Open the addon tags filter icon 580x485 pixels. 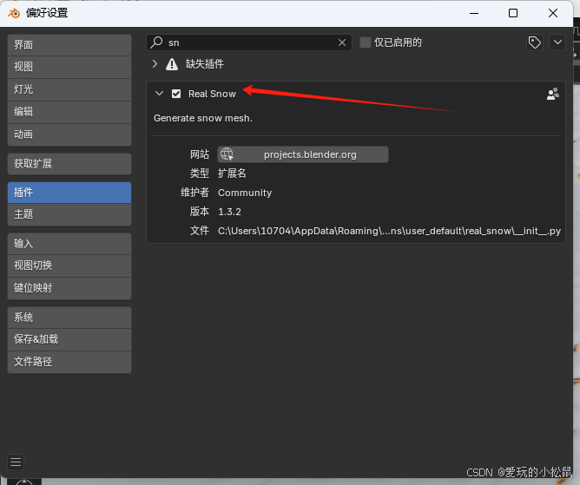pos(535,43)
